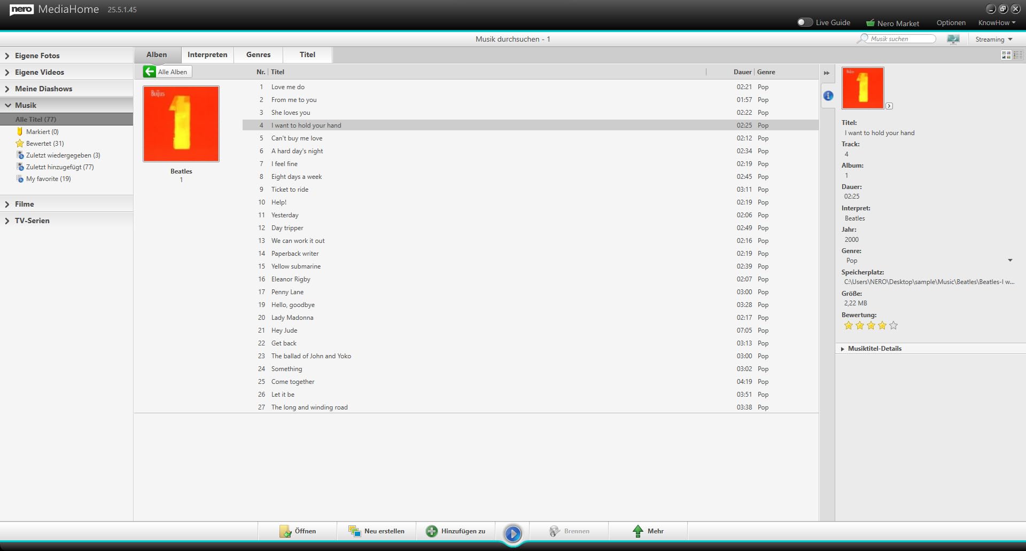The height and width of the screenshot is (551, 1026).
Task: Select track Come together
Action: tap(530, 382)
